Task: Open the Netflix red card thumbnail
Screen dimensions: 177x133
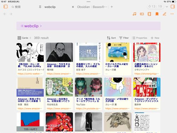Action: [x=59, y=122]
